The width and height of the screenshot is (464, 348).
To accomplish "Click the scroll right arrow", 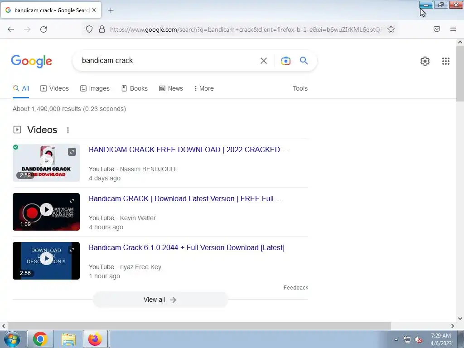I will tap(453, 326).
